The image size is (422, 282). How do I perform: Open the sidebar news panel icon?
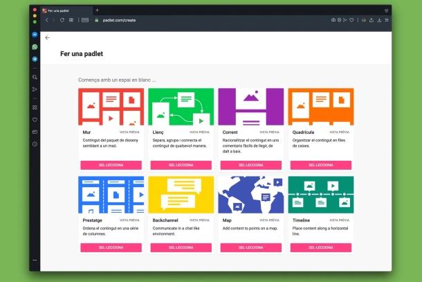(35, 132)
